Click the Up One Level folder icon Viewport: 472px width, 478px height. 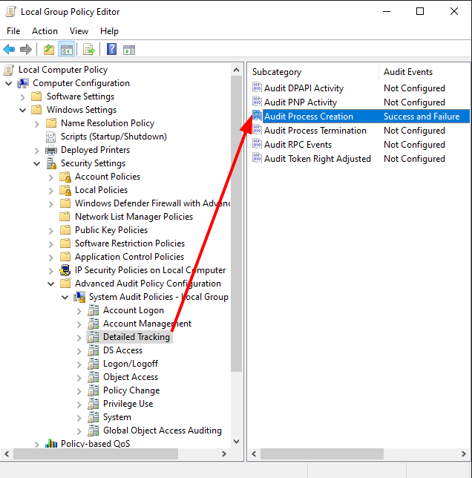[49, 50]
